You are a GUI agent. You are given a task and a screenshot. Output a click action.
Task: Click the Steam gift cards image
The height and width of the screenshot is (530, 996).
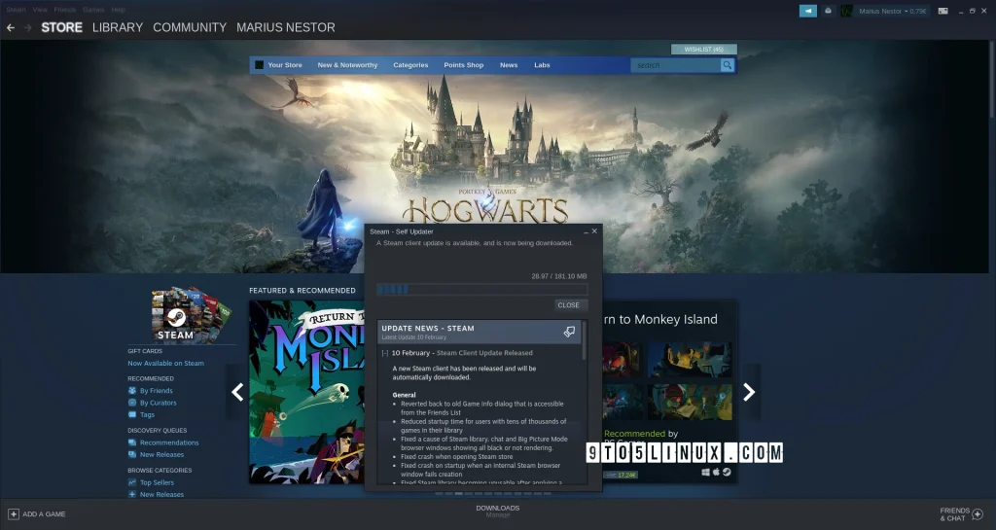click(x=191, y=313)
